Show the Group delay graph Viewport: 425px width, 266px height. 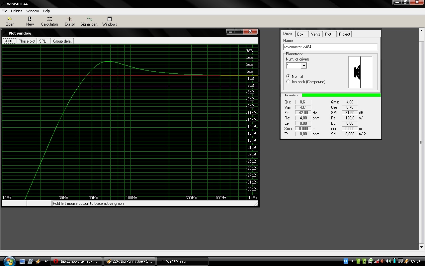(x=62, y=41)
